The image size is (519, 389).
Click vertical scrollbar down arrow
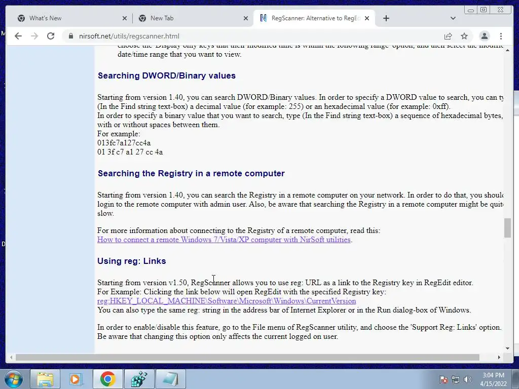[x=508, y=348]
